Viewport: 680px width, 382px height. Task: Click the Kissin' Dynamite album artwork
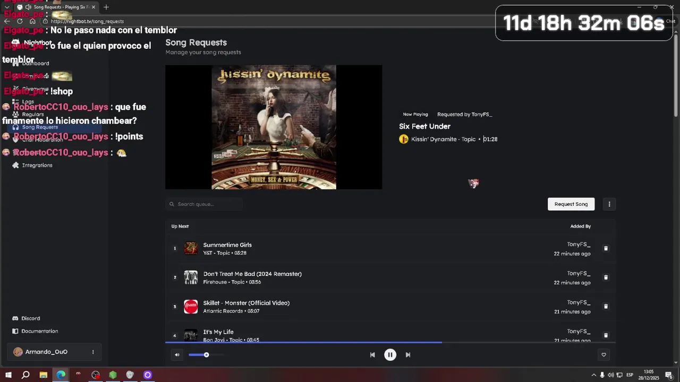click(x=274, y=127)
